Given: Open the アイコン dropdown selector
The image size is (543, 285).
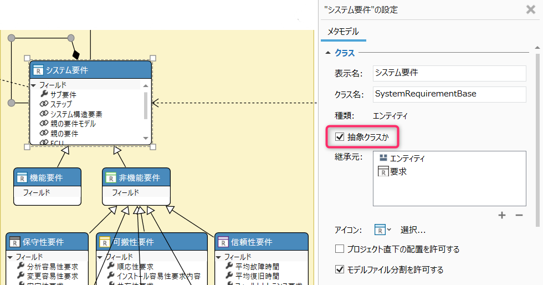Looking at the screenshot, I should point(383,230).
